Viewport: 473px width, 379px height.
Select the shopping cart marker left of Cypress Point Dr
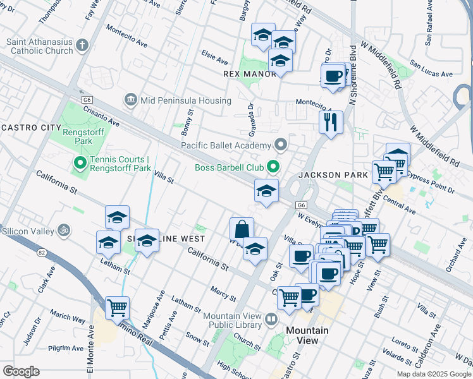click(x=384, y=172)
